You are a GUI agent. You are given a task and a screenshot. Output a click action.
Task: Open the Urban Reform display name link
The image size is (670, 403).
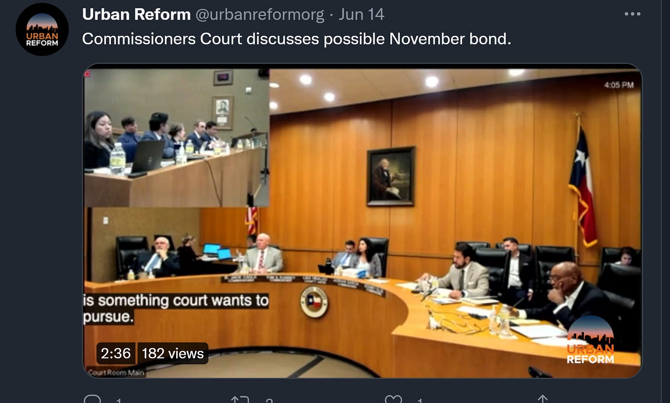(136, 14)
